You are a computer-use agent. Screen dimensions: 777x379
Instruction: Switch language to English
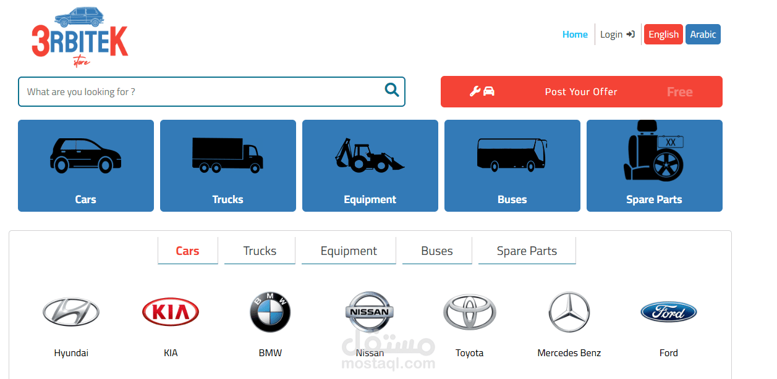click(663, 35)
